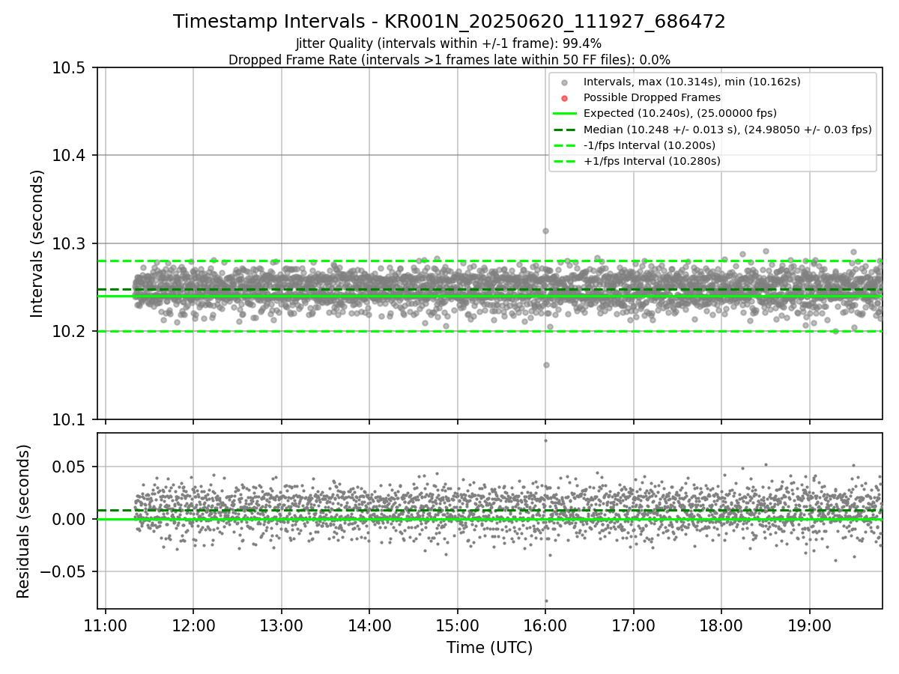The width and height of the screenshot is (899, 674).
Task: Click the 'Dropped Frame Rate' subtitle line
Action: (x=449, y=59)
